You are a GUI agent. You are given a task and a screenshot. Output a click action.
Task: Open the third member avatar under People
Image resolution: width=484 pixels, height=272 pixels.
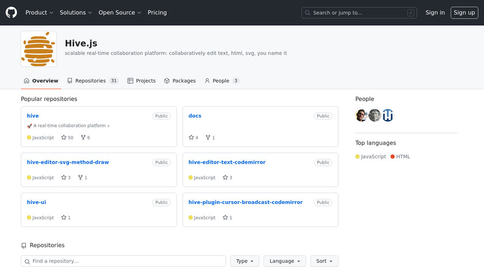(388, 115)
